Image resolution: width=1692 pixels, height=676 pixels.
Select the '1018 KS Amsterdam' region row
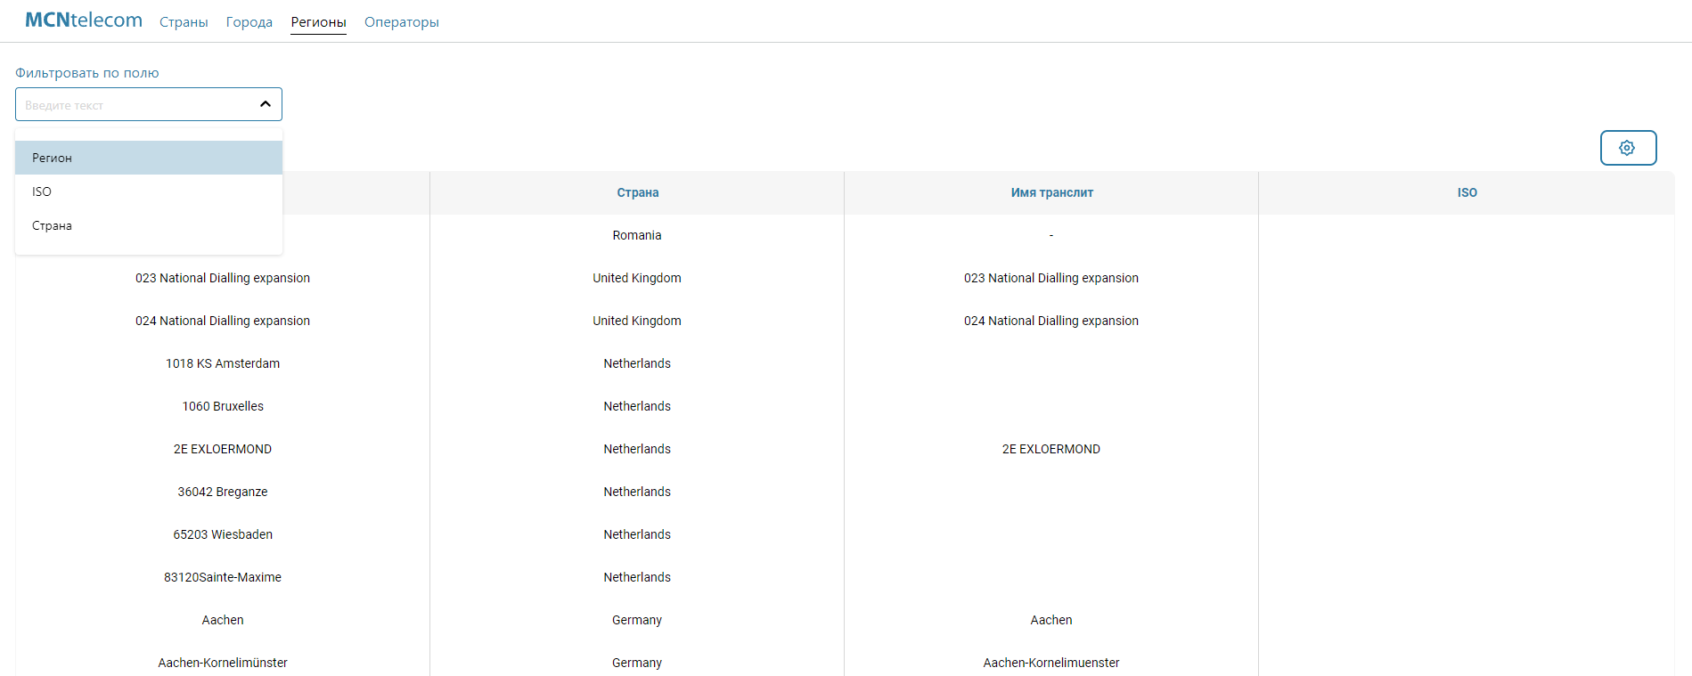pyautogui.click(x=223, y=363)
